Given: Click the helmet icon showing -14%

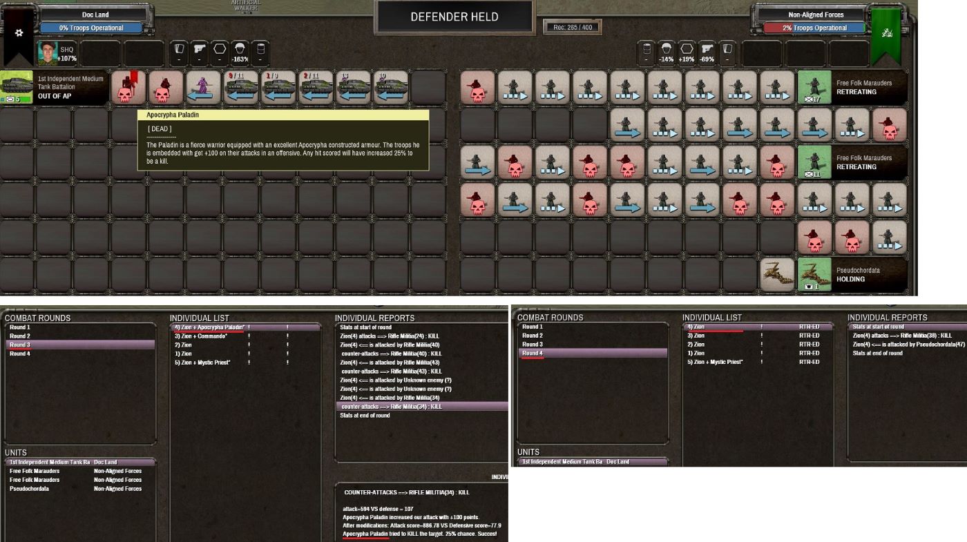Looking at the screenshot, I should point(667,53).
